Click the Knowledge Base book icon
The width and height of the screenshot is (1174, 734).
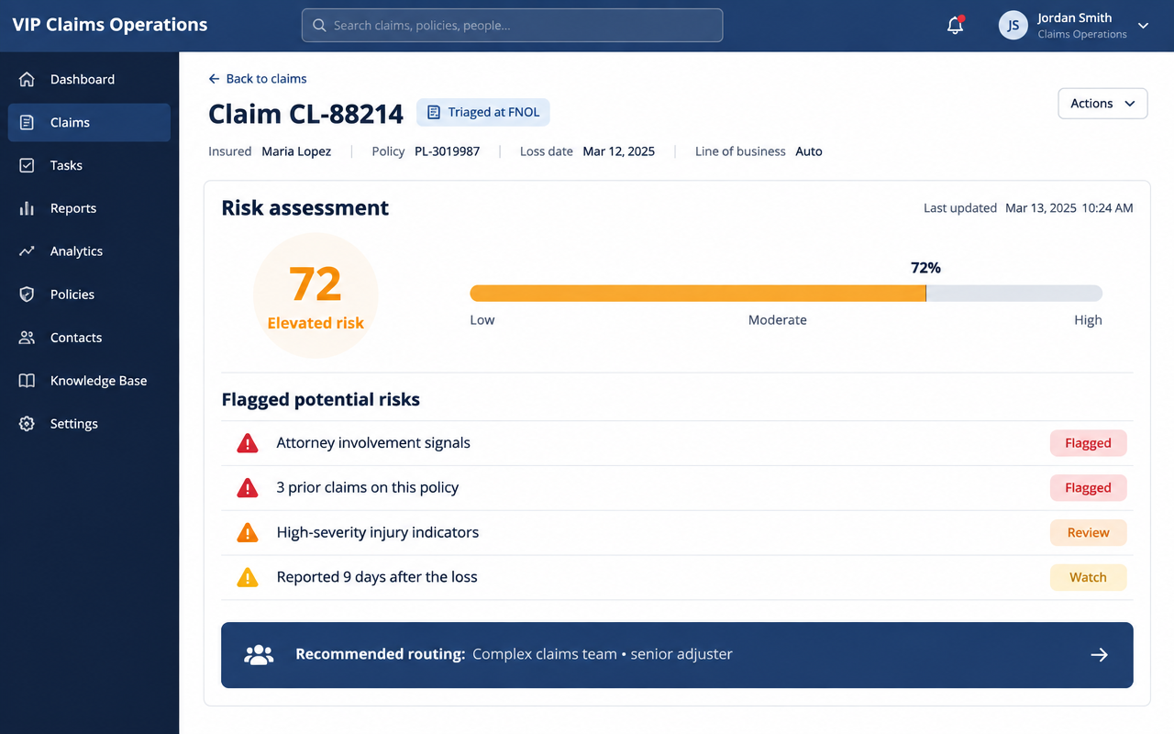click(27, 381)
